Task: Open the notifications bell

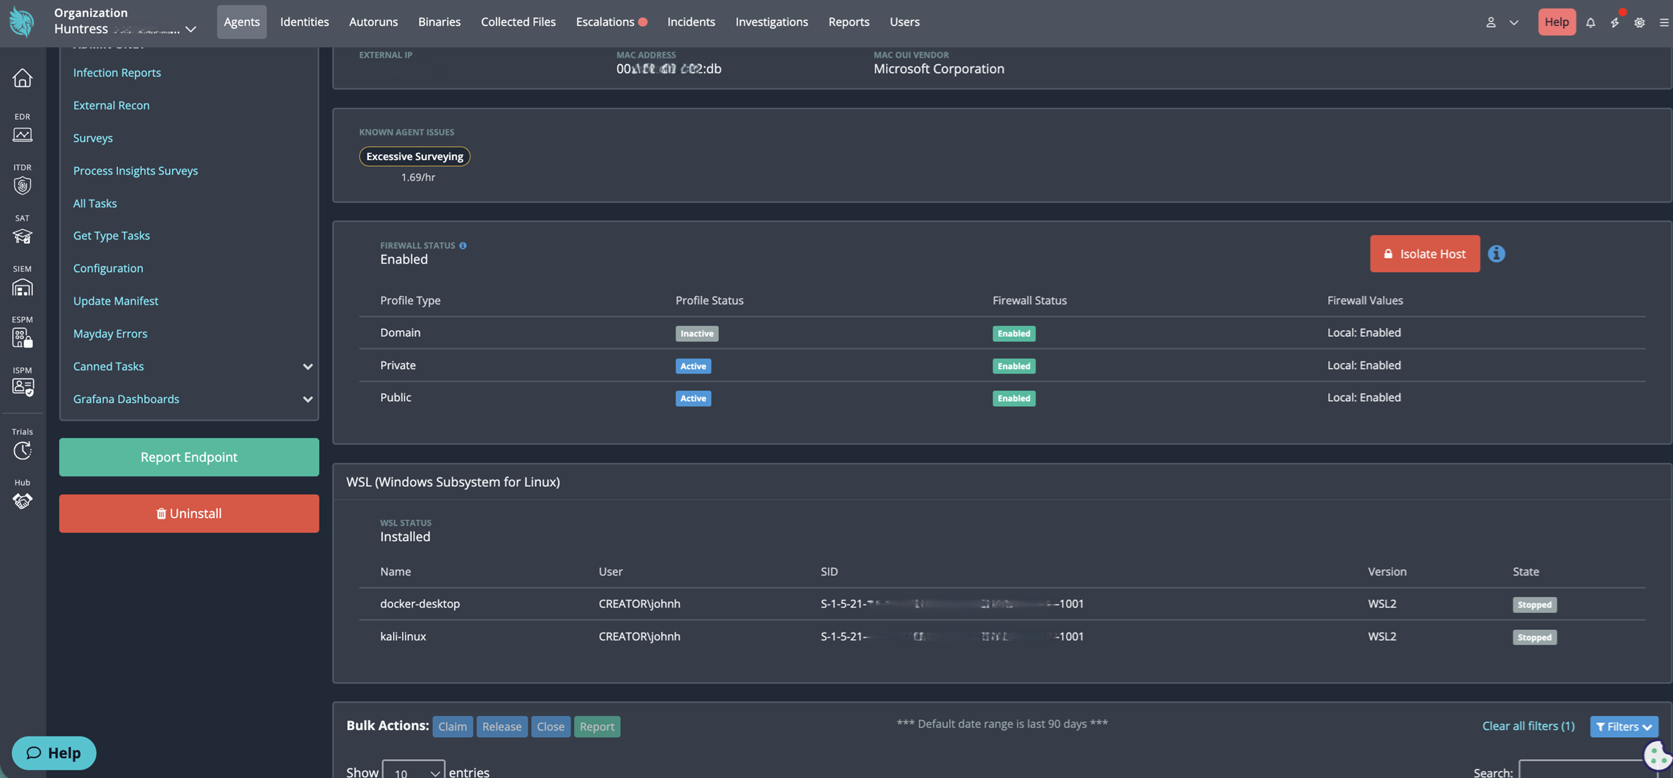Action: (1590, 22)
